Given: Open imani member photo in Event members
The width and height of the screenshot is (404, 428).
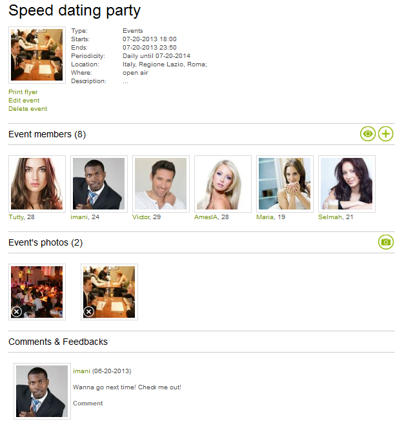Looking at the screenshot, I should coord(99,184).
